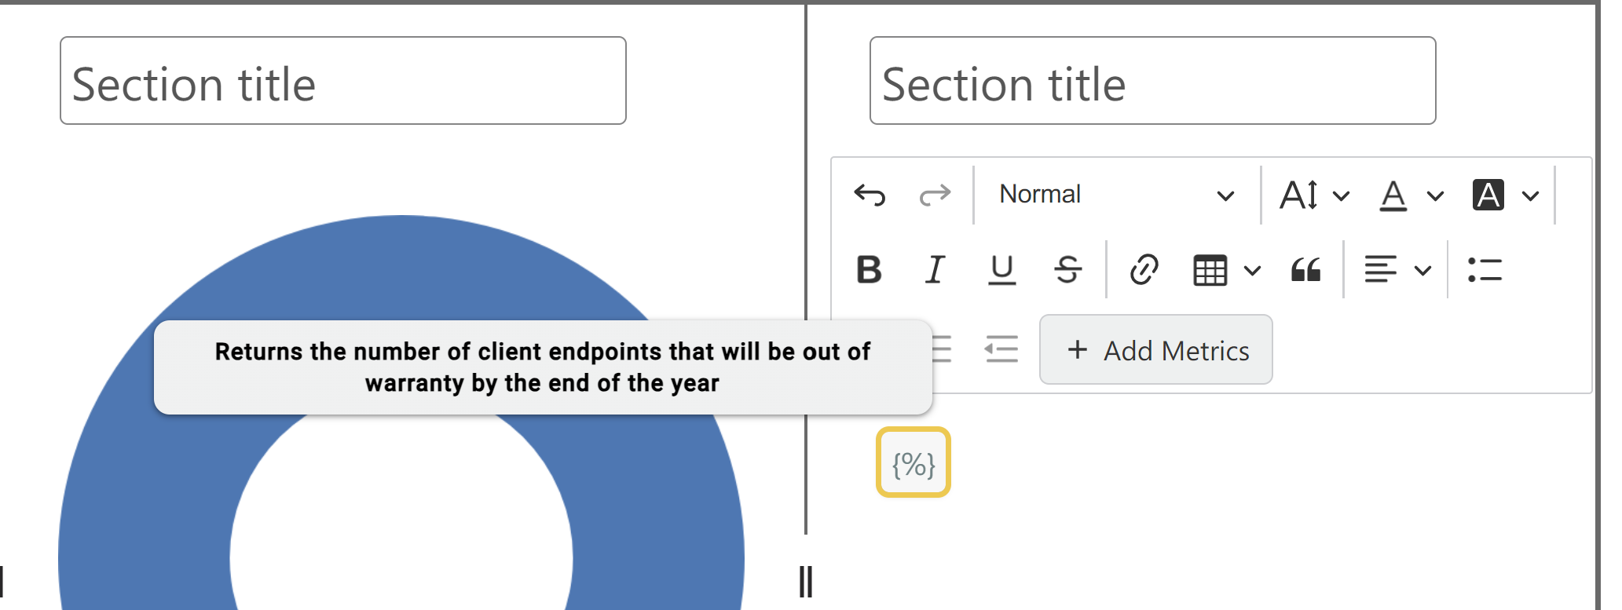This screenshot has width=1622, height=610.
Task: Toggle underline text formatting
Action: (1001, 270)
